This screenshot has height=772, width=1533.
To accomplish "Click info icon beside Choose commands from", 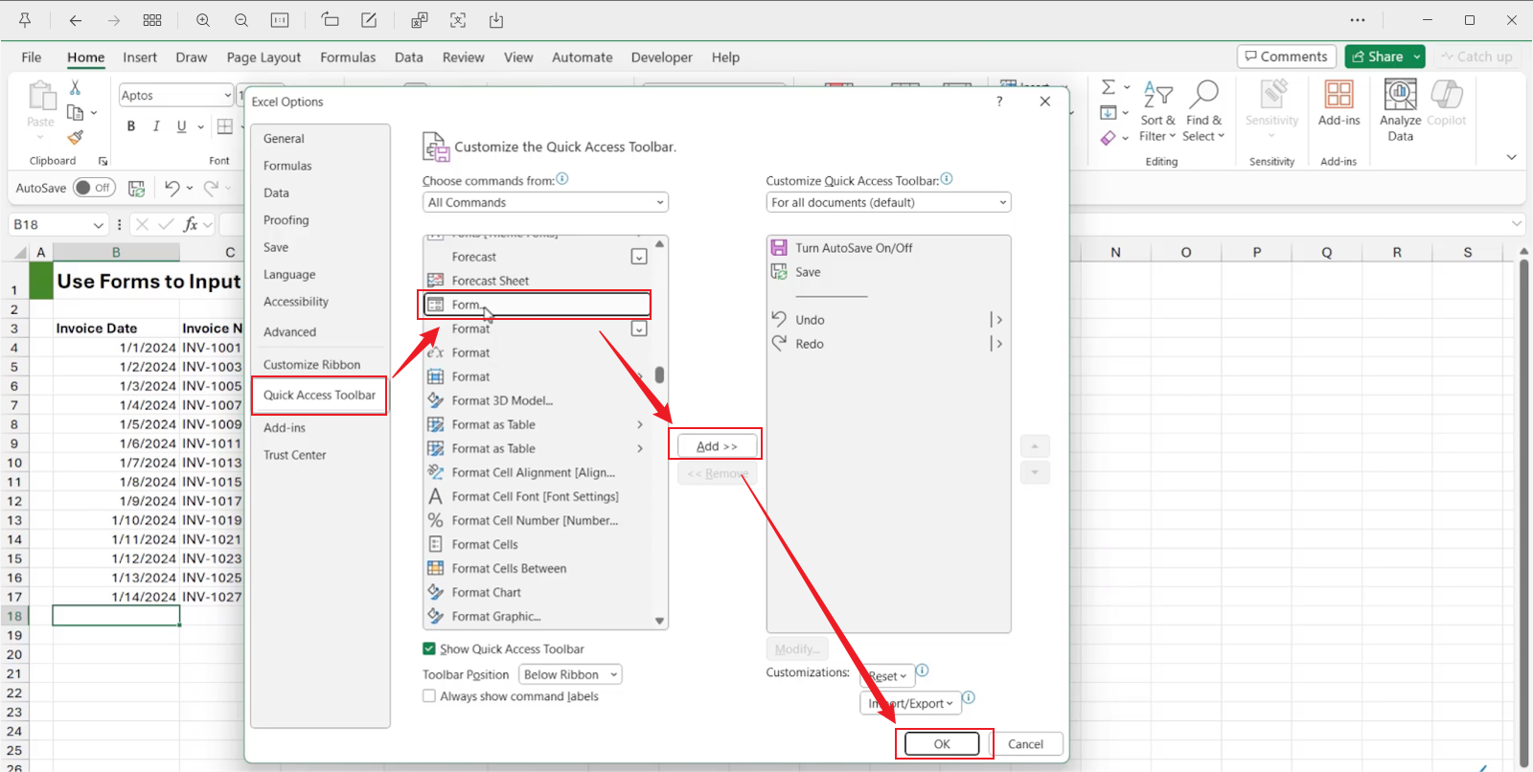I will coord(562,179).
